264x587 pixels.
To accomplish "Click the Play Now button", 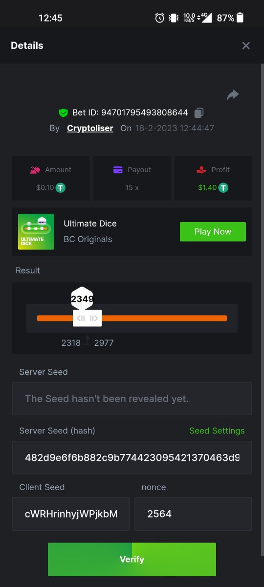I will point(213,232).
